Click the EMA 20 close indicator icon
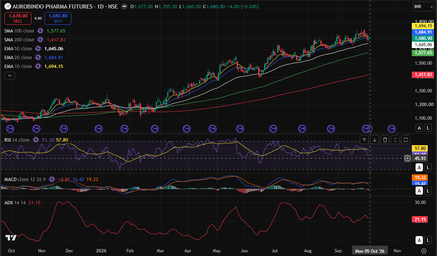 coord(38,58)
